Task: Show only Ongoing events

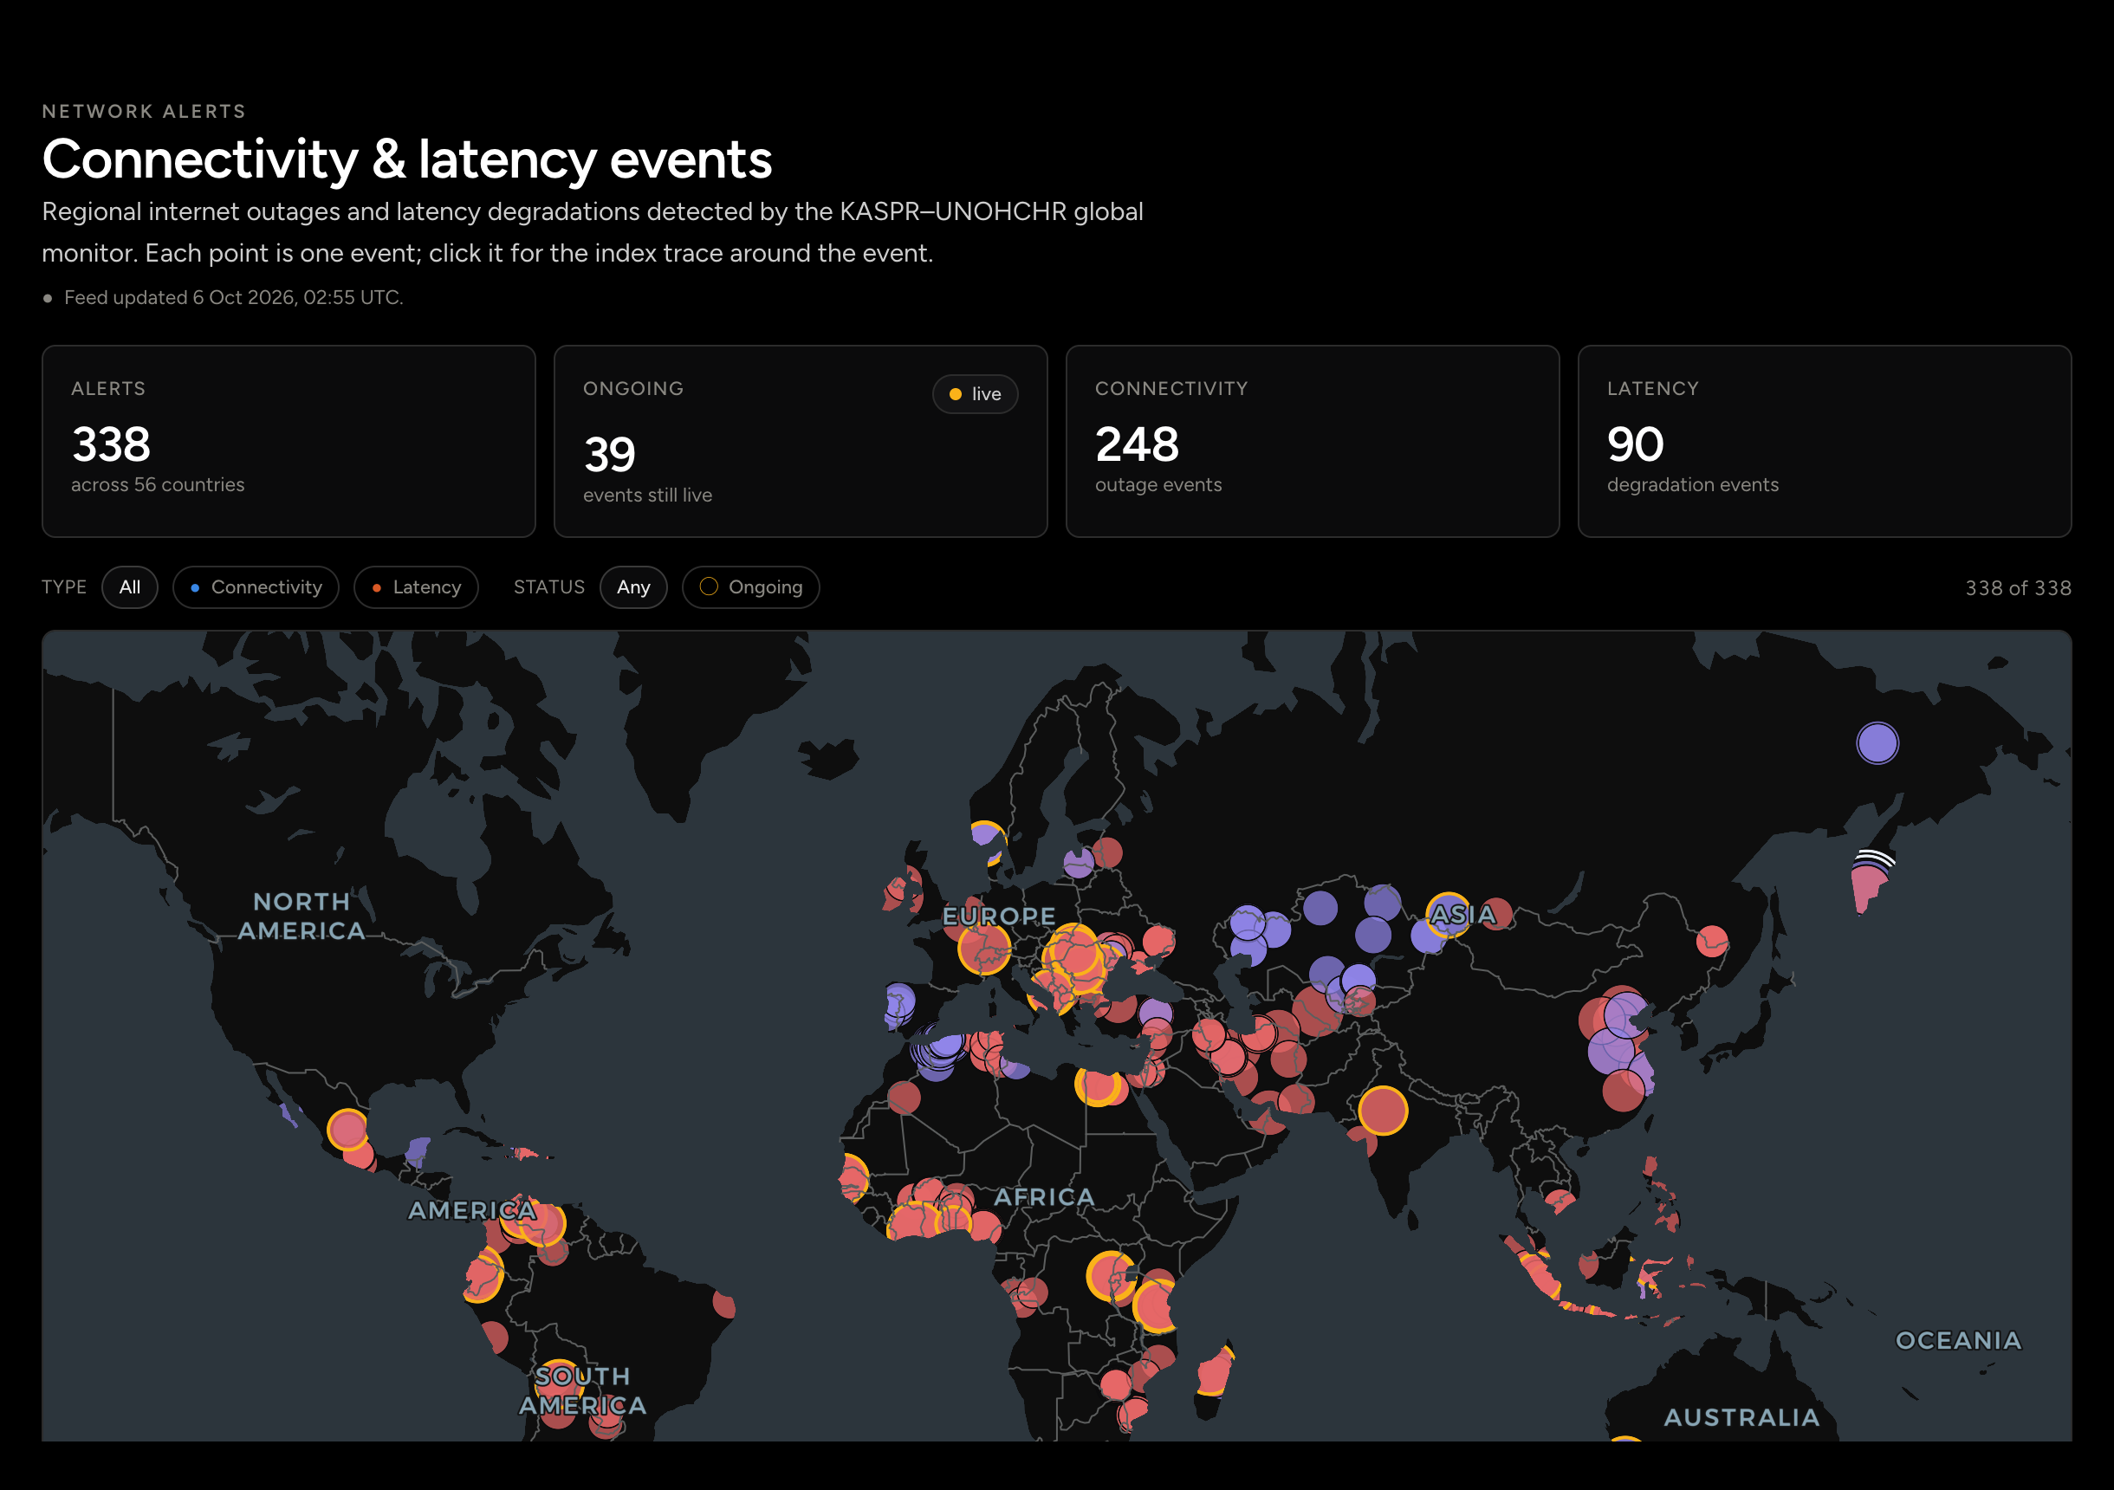Action: point(750,587)
